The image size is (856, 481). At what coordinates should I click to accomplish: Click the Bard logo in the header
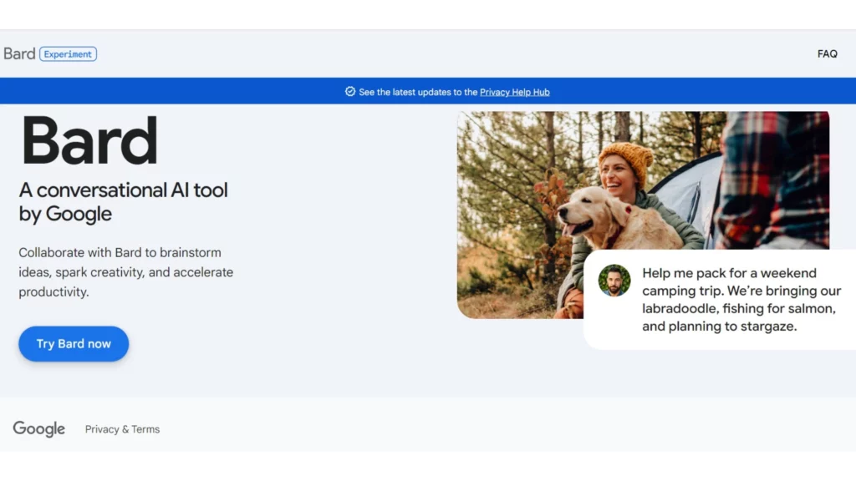[19, 54]
